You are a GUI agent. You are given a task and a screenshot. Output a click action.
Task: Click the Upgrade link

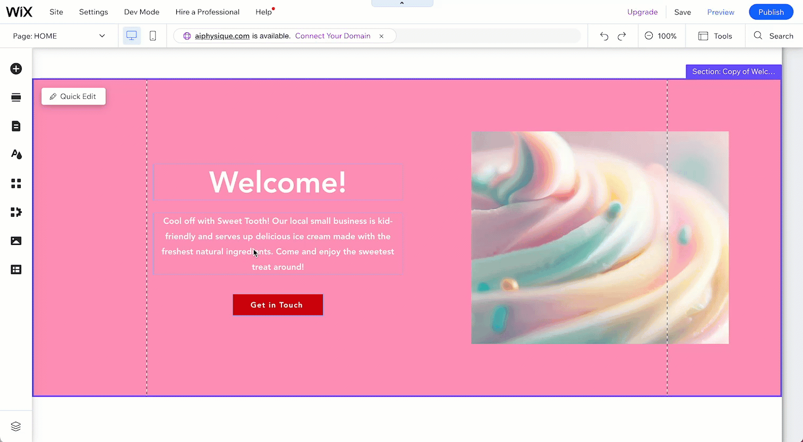(x=643, y=12)
